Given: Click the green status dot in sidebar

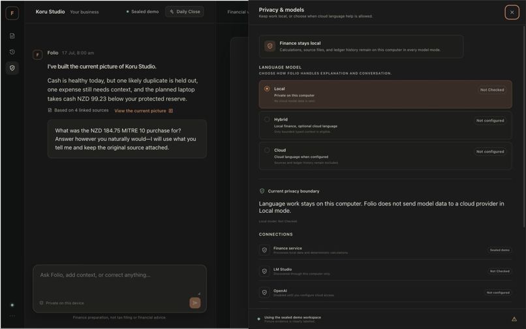Looking at the screenshot, I should [x=12, y=305].
